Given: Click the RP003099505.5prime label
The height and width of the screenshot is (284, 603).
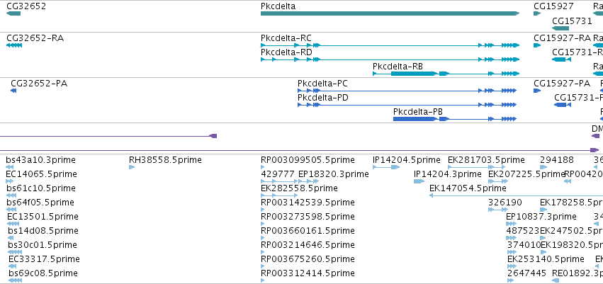Looking at the screenshot, I should coord(308,160).
